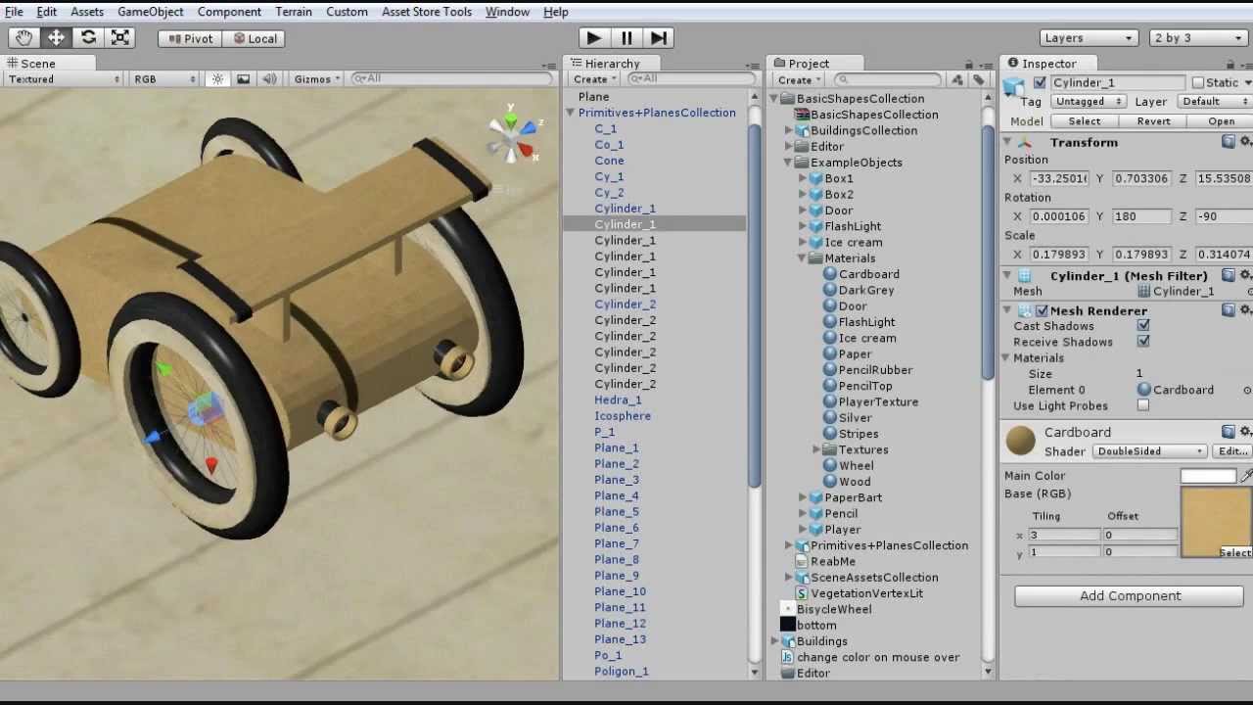Image resolution: width=1253 pixels, height=705 pixels.
Task: Collapse the ExampleObjects folder
Action: click(x=789, y=163)
